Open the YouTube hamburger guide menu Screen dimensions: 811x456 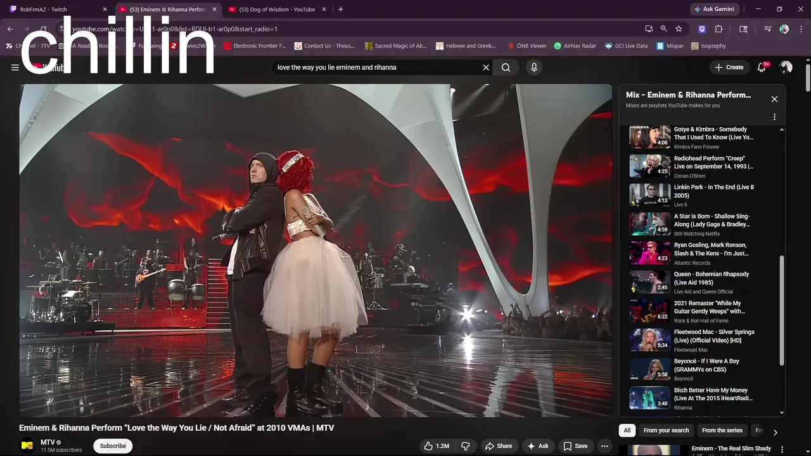(15, 67)
